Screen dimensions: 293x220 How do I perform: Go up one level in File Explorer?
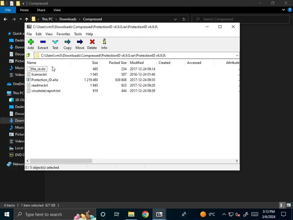tap(27, 19)
